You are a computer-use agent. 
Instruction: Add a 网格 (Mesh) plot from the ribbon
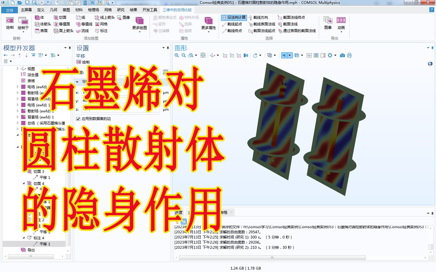click(101, 24)
